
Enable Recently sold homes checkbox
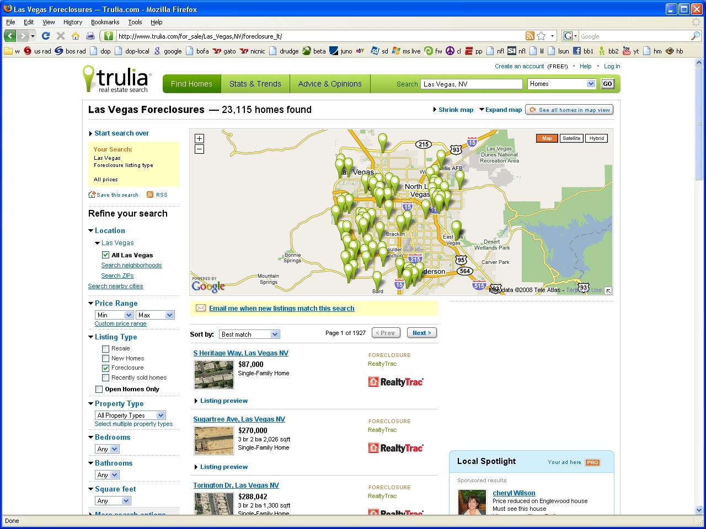(105, 378)
